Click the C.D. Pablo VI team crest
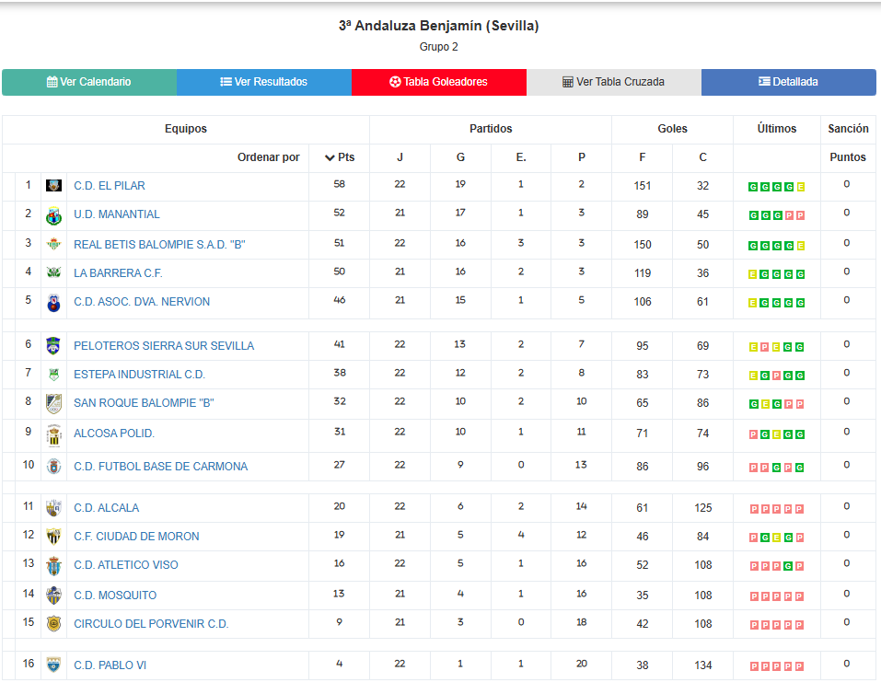This screenshot has height=694, width=881. 54,665
